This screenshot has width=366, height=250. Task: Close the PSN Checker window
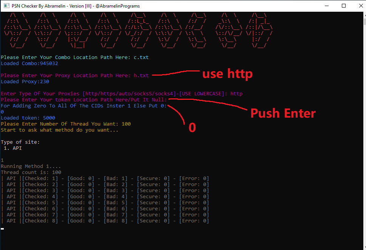(361, 6)
